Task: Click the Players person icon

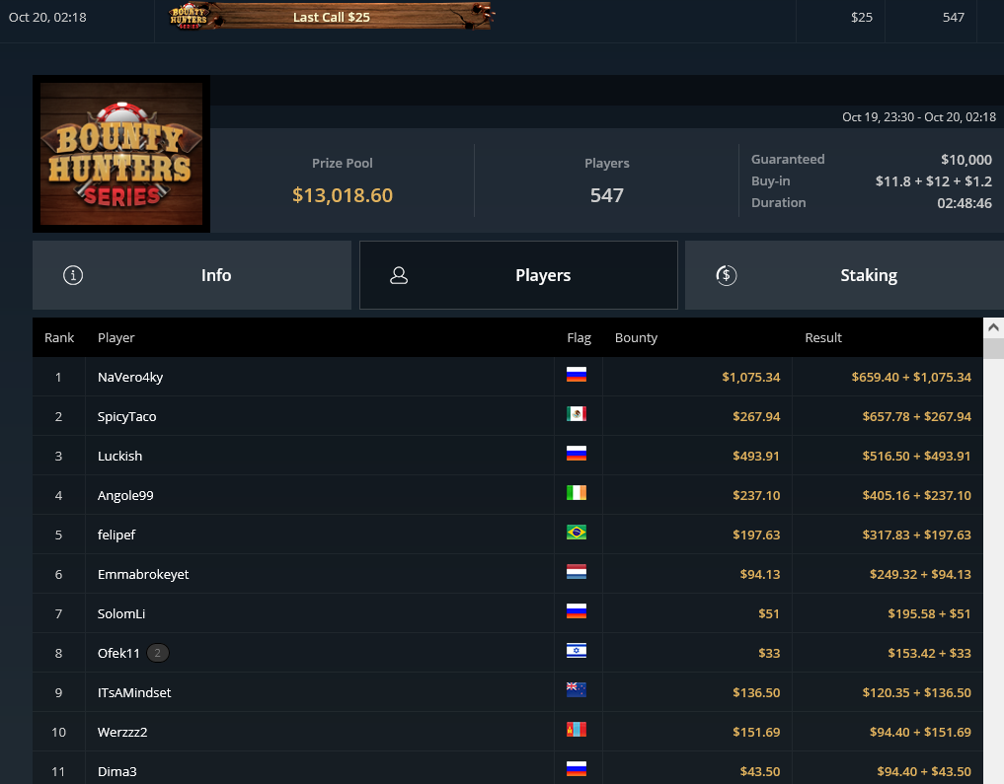Action: [x=399, y=275]
